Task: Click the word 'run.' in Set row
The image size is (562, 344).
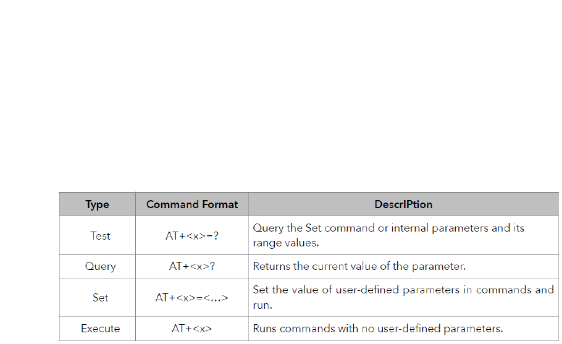Action: (262, 305)
